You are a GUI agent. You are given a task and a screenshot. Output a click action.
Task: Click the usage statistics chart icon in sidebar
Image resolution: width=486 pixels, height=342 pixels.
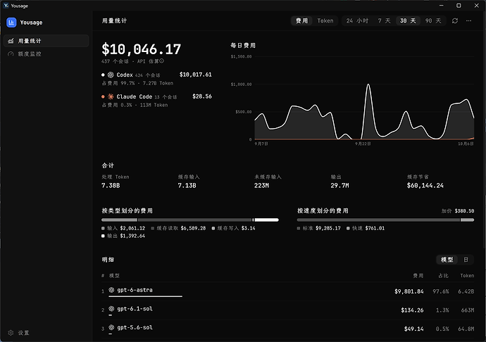click(11, 41)
